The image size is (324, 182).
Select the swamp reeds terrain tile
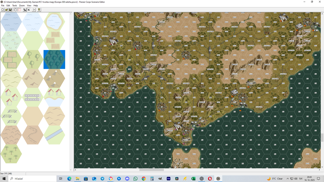click(x=11, y=40)
